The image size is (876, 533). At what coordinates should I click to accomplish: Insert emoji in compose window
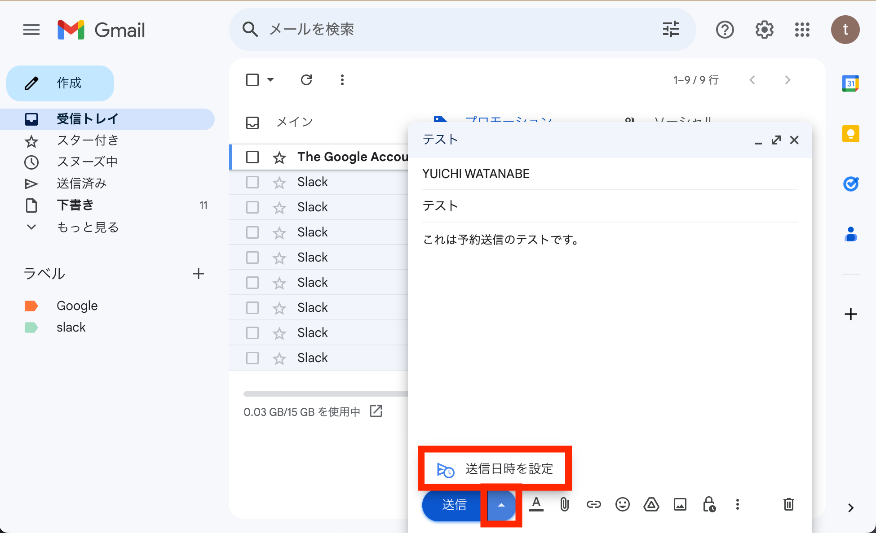click(x=622, y=504)
